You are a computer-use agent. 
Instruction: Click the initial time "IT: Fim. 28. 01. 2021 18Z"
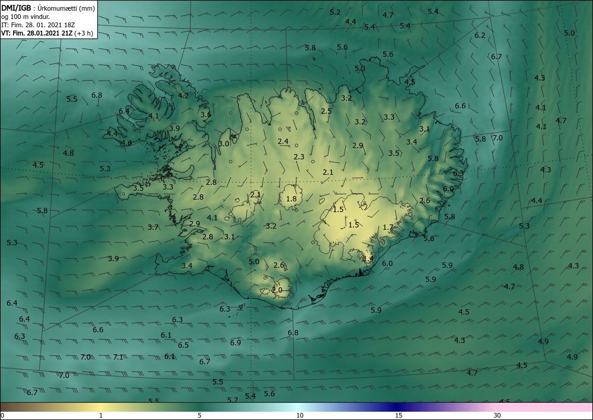click(38, 25)
